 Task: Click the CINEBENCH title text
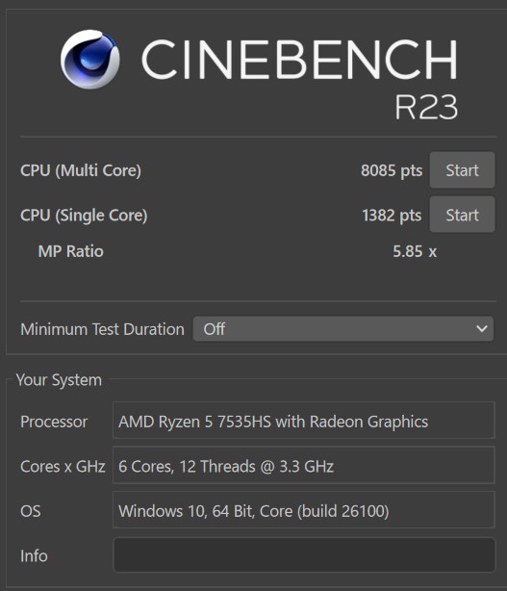coord(299,60)
